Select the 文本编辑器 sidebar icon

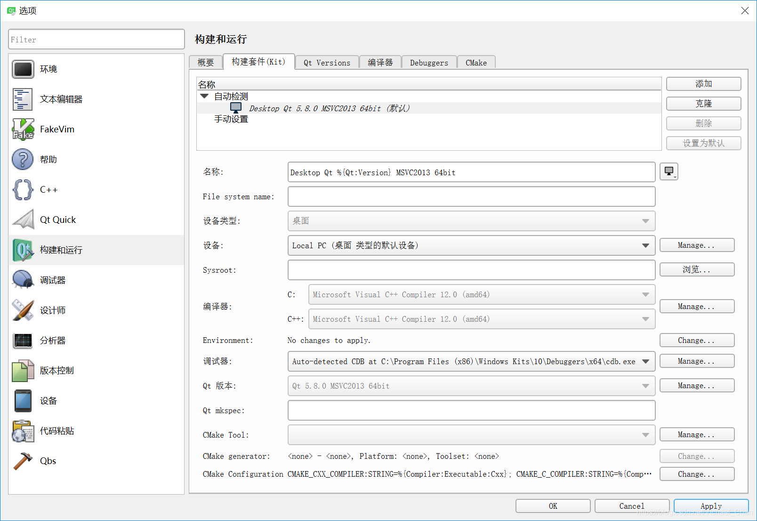[x=23, y=99]
